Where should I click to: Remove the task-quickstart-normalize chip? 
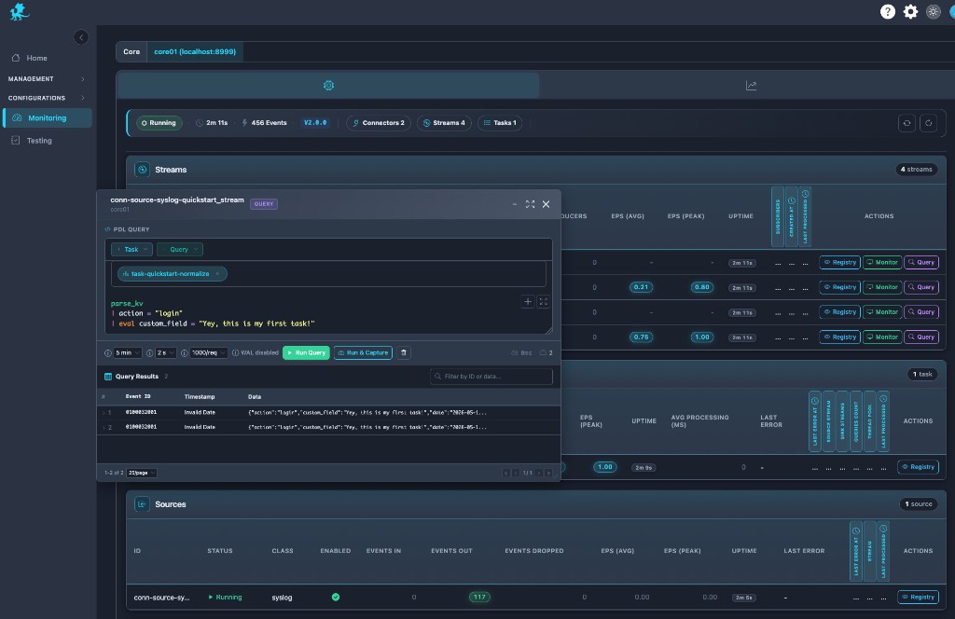click(217, 274)
